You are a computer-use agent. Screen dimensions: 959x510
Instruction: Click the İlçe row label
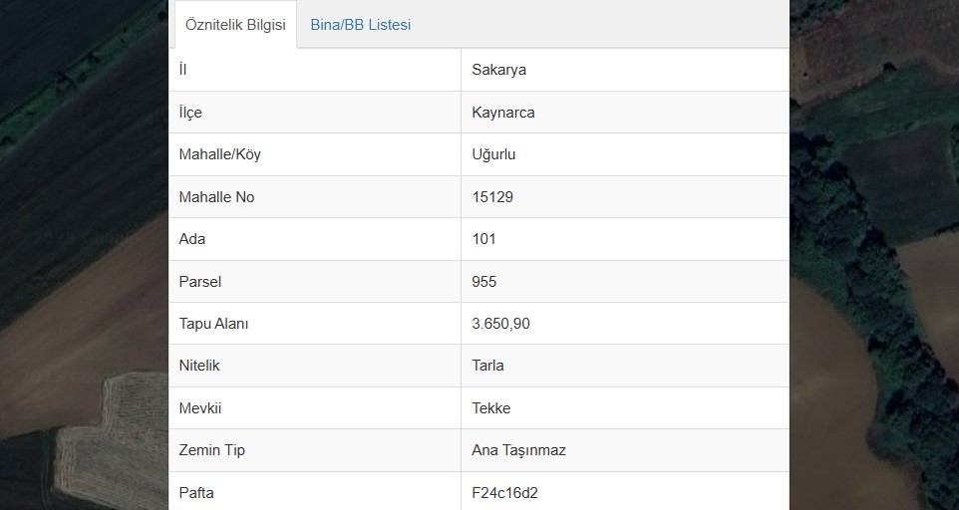tap(190, 113)
